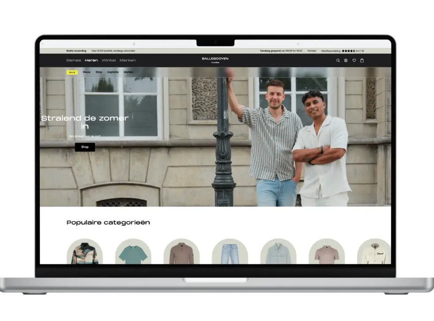Select the Heren menu item
Screen dimensions: 434x321
(91, 60)
